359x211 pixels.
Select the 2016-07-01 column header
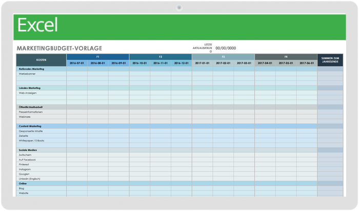click(x=77, y=63)
